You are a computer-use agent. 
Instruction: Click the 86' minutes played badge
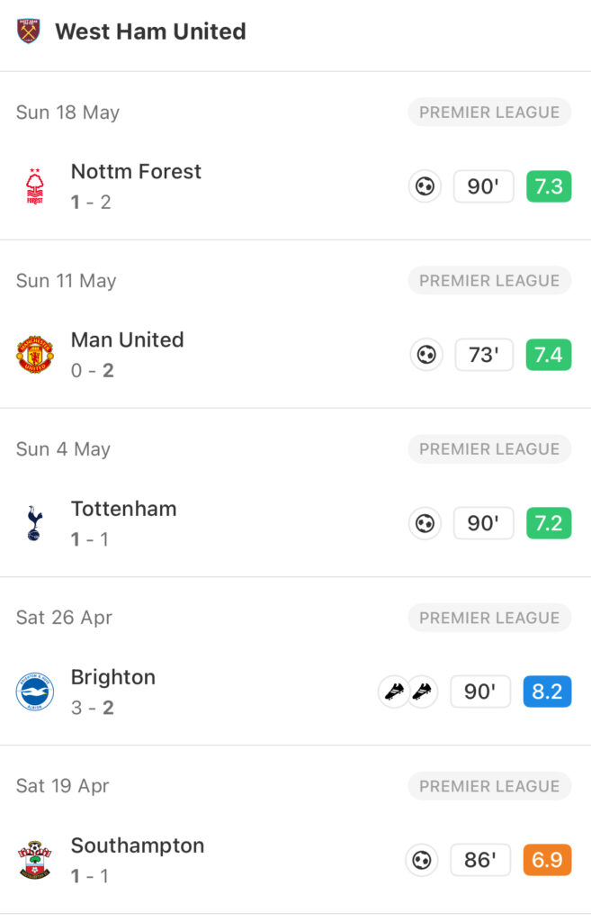click(x=480, y=860)
